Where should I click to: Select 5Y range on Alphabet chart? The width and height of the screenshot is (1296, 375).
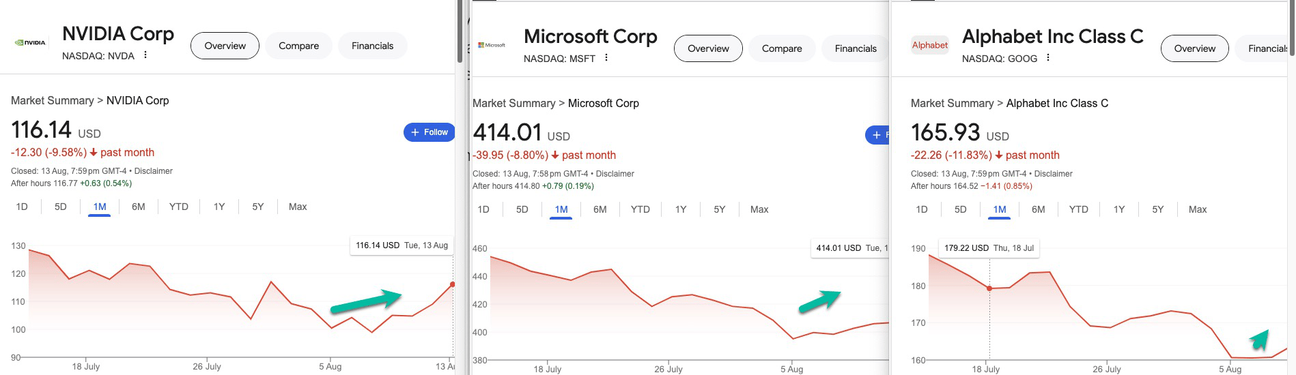pyautogui.click(x=1158, y=209)
